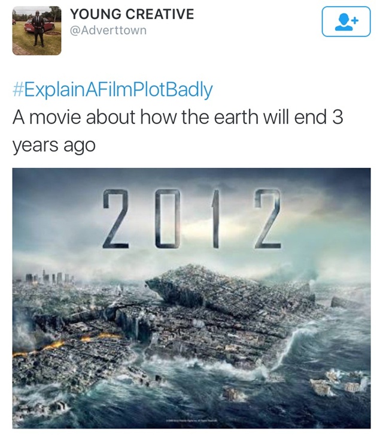Open the YOUNG CREATIVE display name
Screen dimensions: 383x440
[x=132, y=14]
